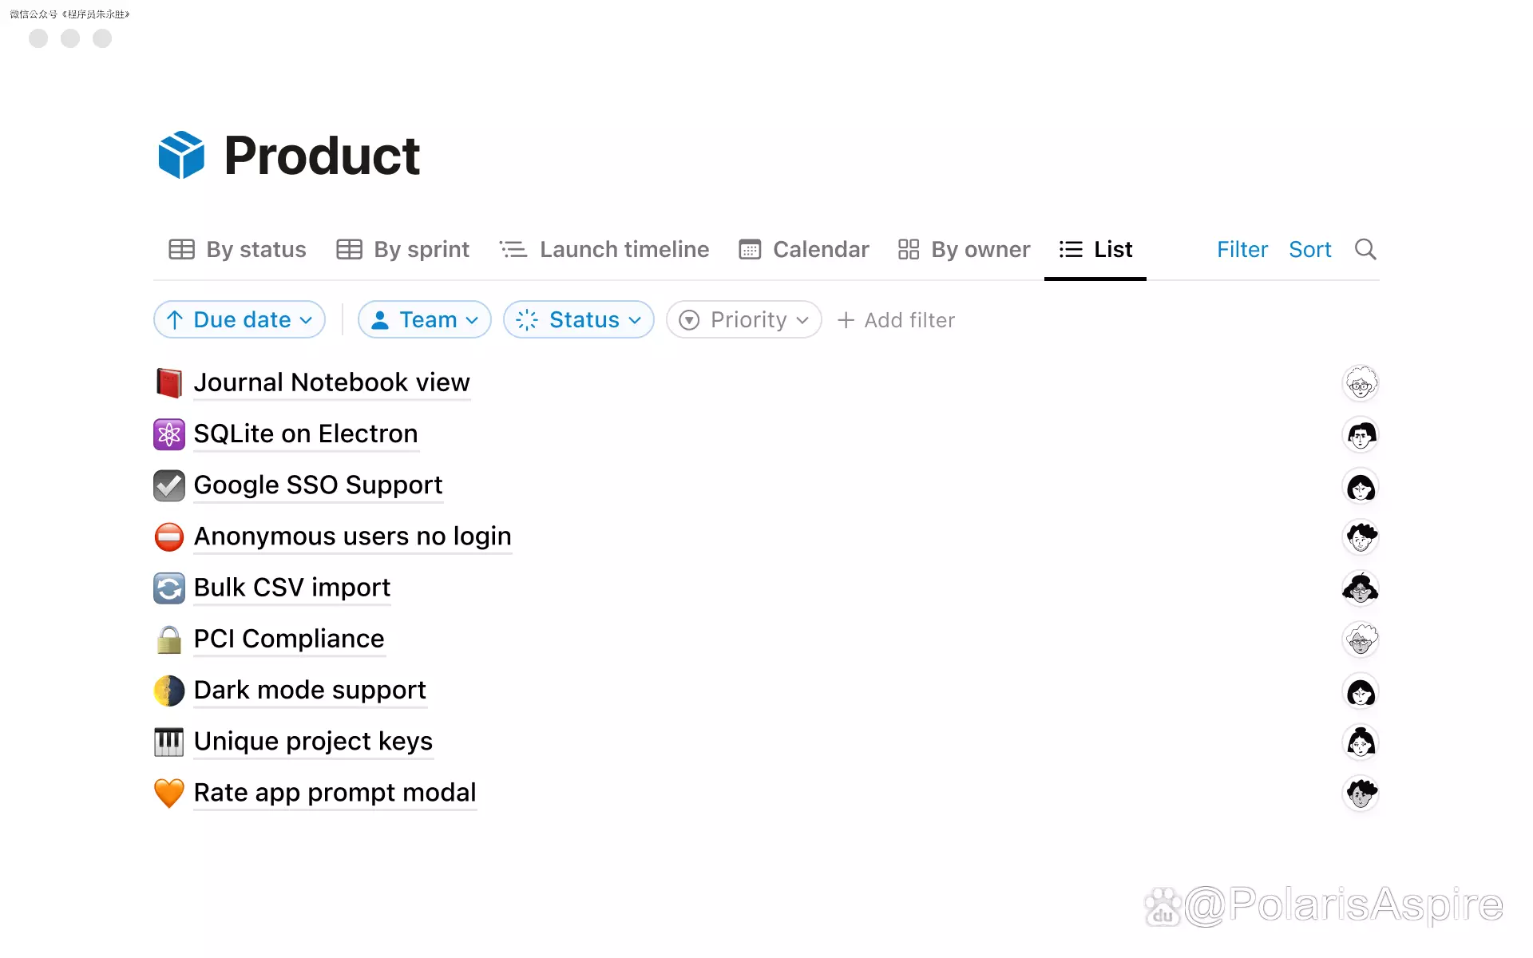
Task: Switch to the Launch timeline tab
Action: click(x=604, y=250)
